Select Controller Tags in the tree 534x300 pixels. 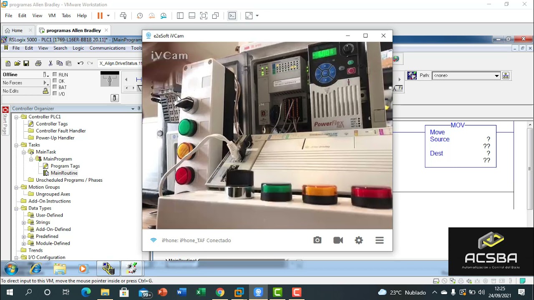51,124
